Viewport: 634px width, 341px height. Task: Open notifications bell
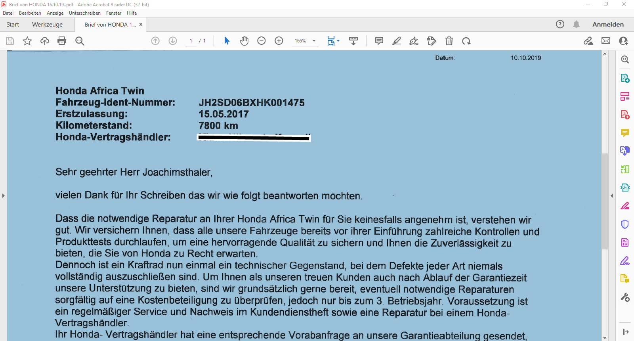coord(577,25)
